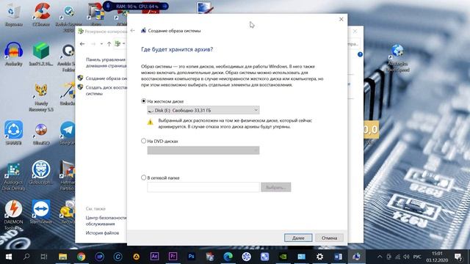The width and height of the screenshot is (470, 264).
Task: Open История файлов link
Action: [x=102, y=232]
